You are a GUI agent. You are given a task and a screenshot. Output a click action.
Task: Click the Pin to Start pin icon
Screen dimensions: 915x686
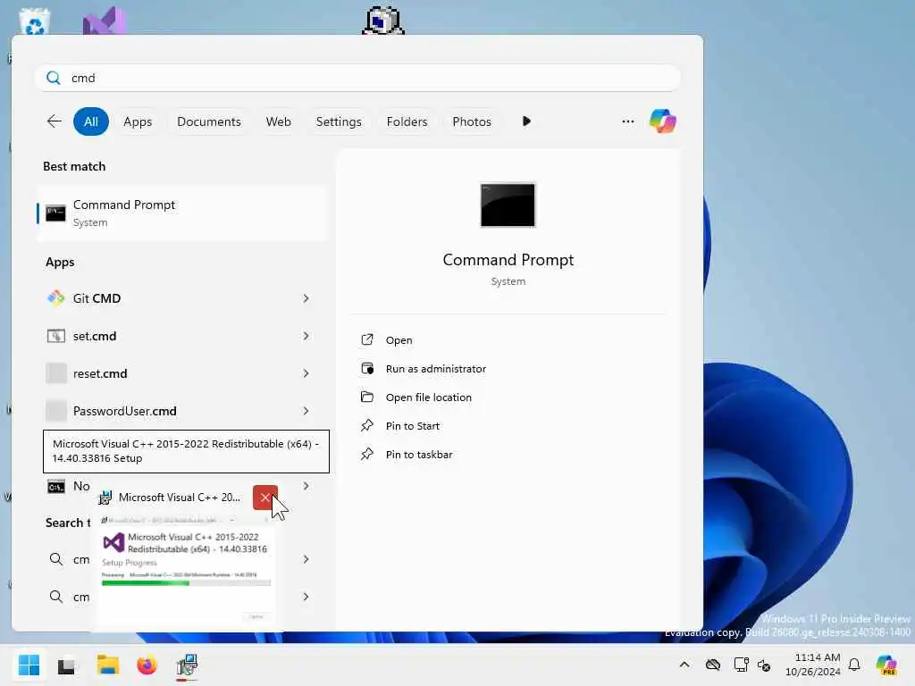pos(367,425)
